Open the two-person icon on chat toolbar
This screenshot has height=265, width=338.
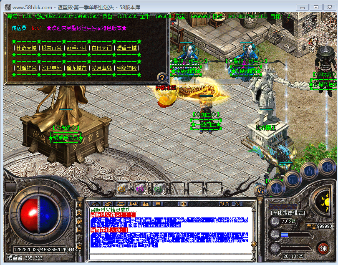pos(146,204)
